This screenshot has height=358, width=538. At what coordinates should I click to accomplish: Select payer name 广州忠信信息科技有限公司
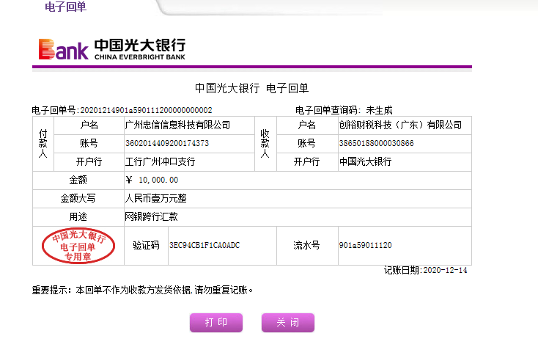click(x=177, y=125)
